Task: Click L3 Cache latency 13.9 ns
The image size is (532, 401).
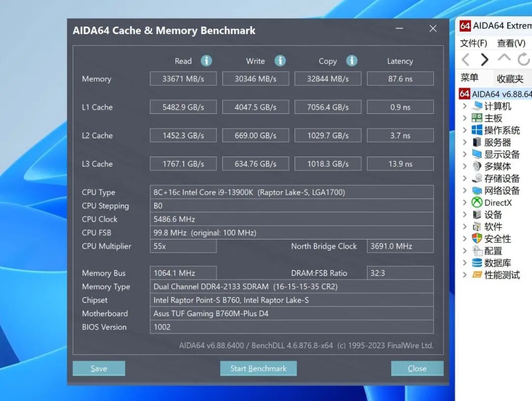Action: (x=400, y=164)
